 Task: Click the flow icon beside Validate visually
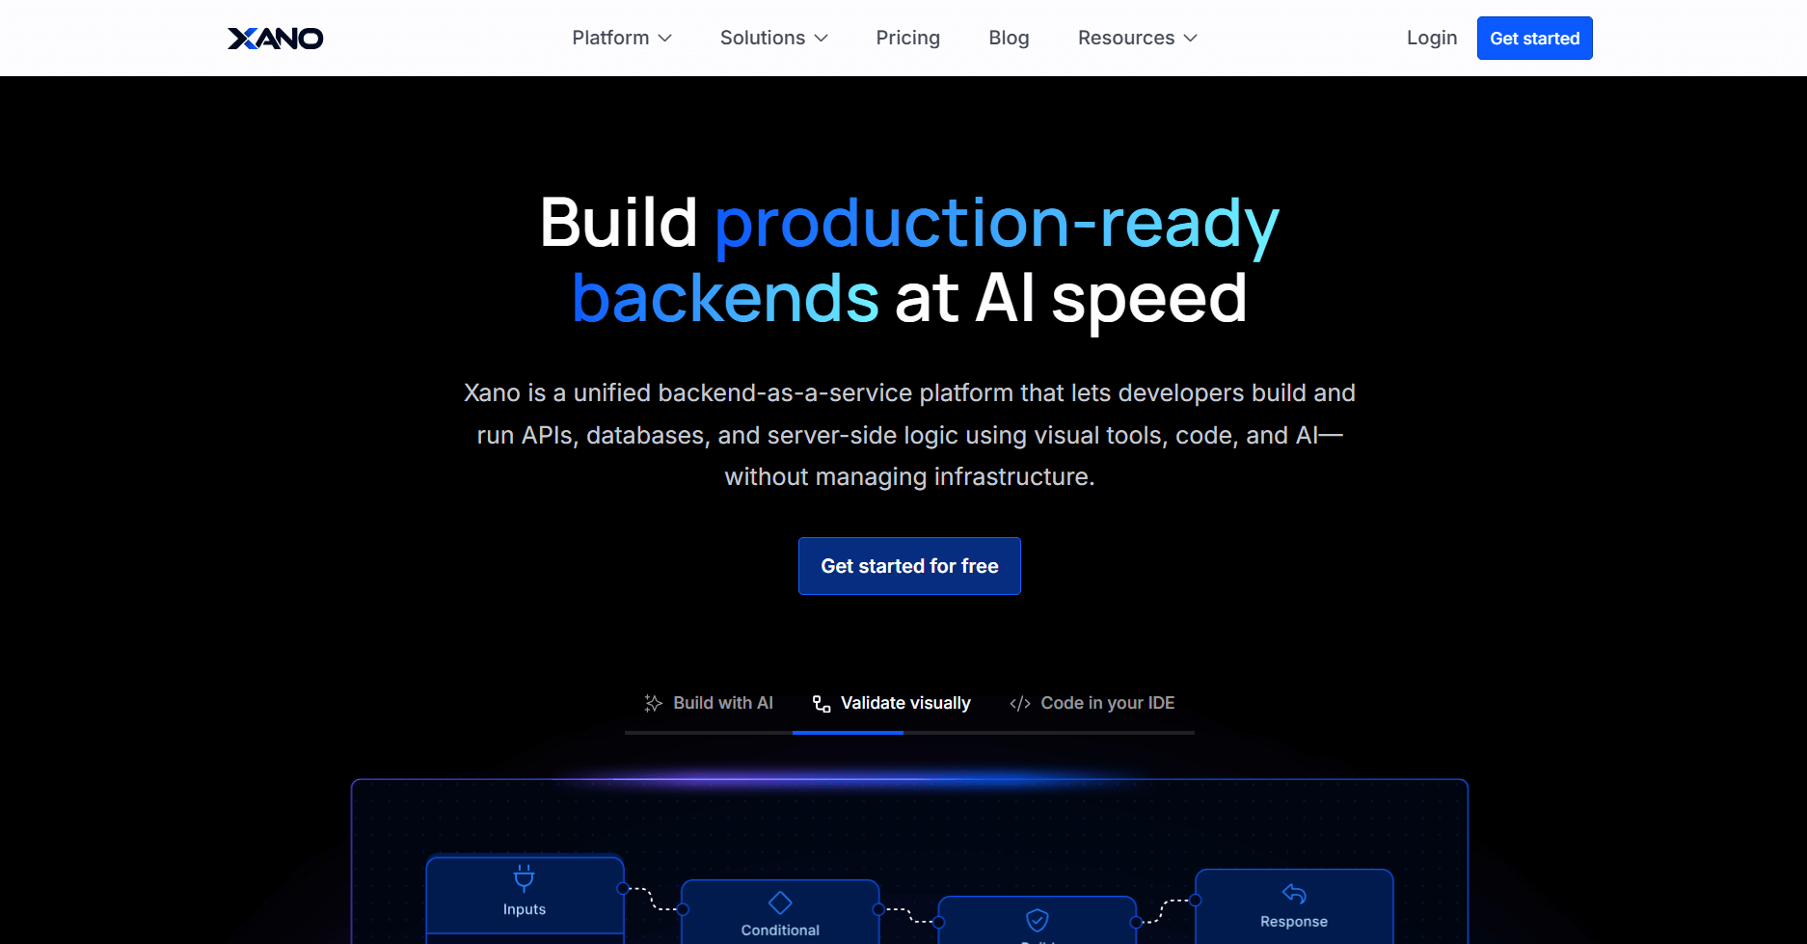pyautogui.click(x=822, y=704)
